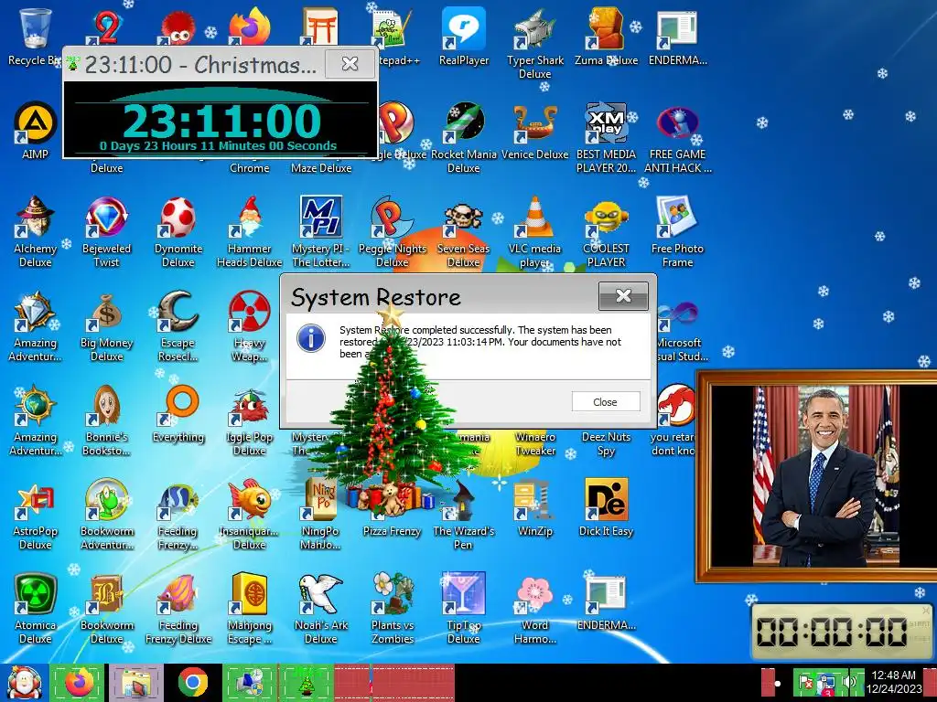Select the WinZip desktop icon
The image size is (937, 702).
(x=534, y=508)
